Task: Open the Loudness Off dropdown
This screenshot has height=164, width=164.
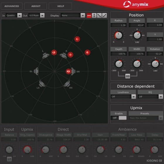Action: 123,97
